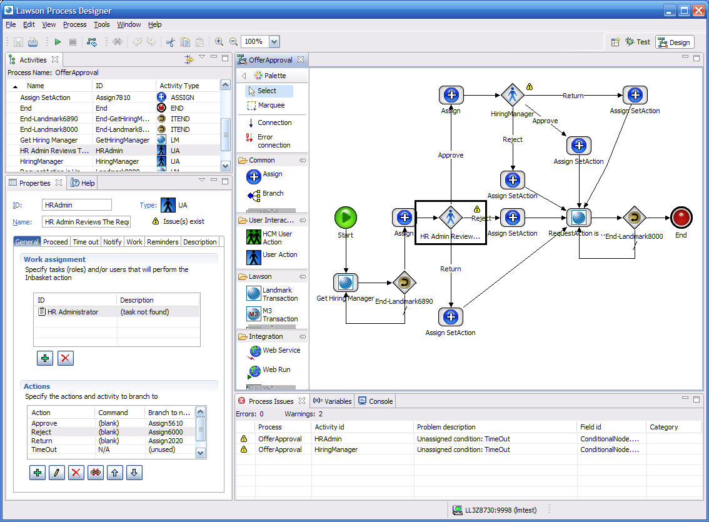Select the Start node on the canvas

[346, 218]
